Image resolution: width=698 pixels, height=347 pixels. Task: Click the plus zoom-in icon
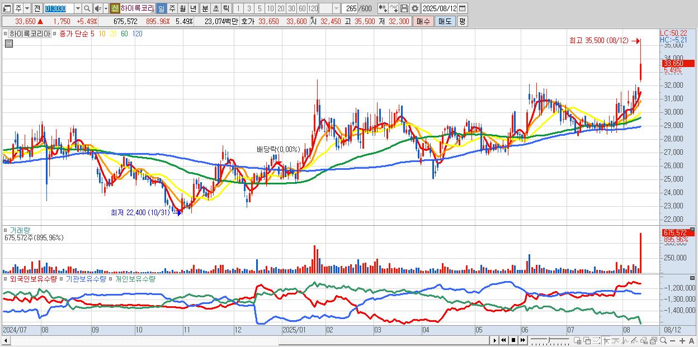tap(682, 341)
